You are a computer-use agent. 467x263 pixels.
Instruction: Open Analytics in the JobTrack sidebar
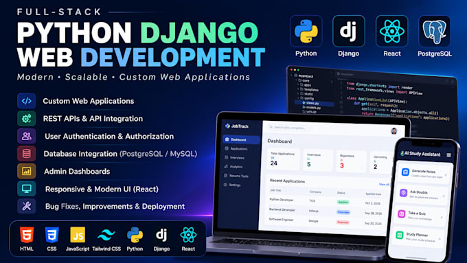tap(233, 166)
